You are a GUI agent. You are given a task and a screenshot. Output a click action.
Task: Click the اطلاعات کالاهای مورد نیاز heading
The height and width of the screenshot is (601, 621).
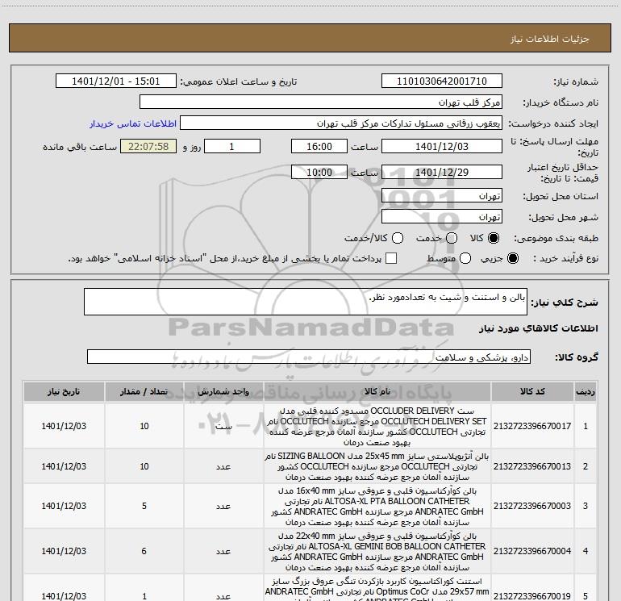[538, 328]
